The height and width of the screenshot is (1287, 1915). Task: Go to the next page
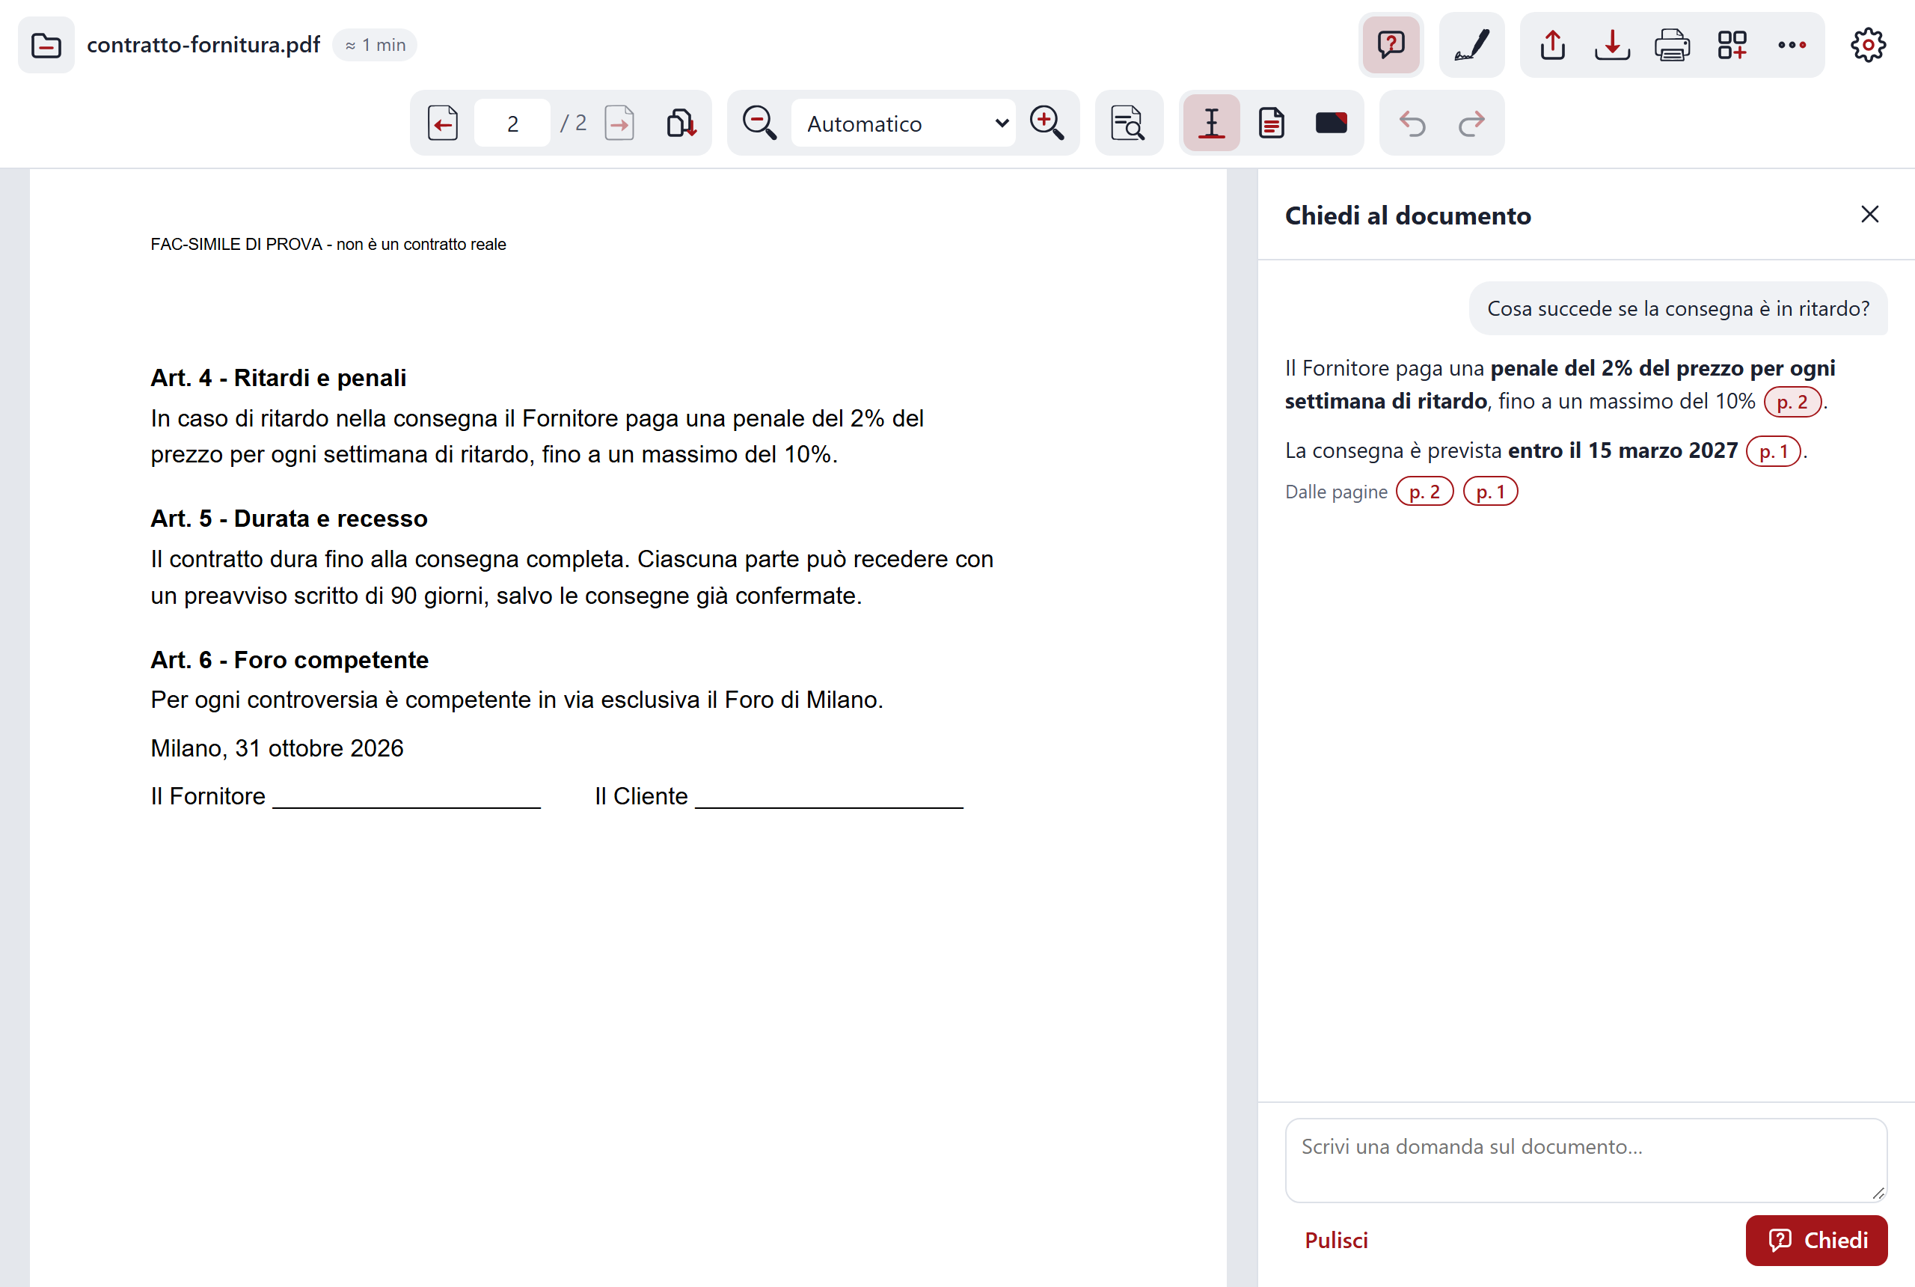pyautogui.click(x=619, y=123)
